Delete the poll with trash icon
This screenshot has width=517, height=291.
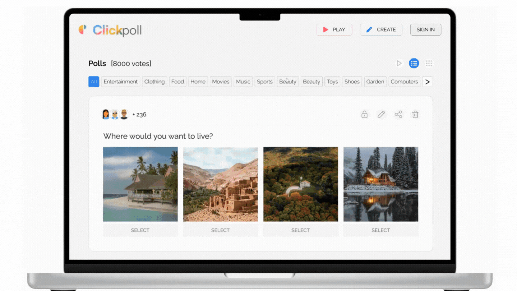point(415,115)
